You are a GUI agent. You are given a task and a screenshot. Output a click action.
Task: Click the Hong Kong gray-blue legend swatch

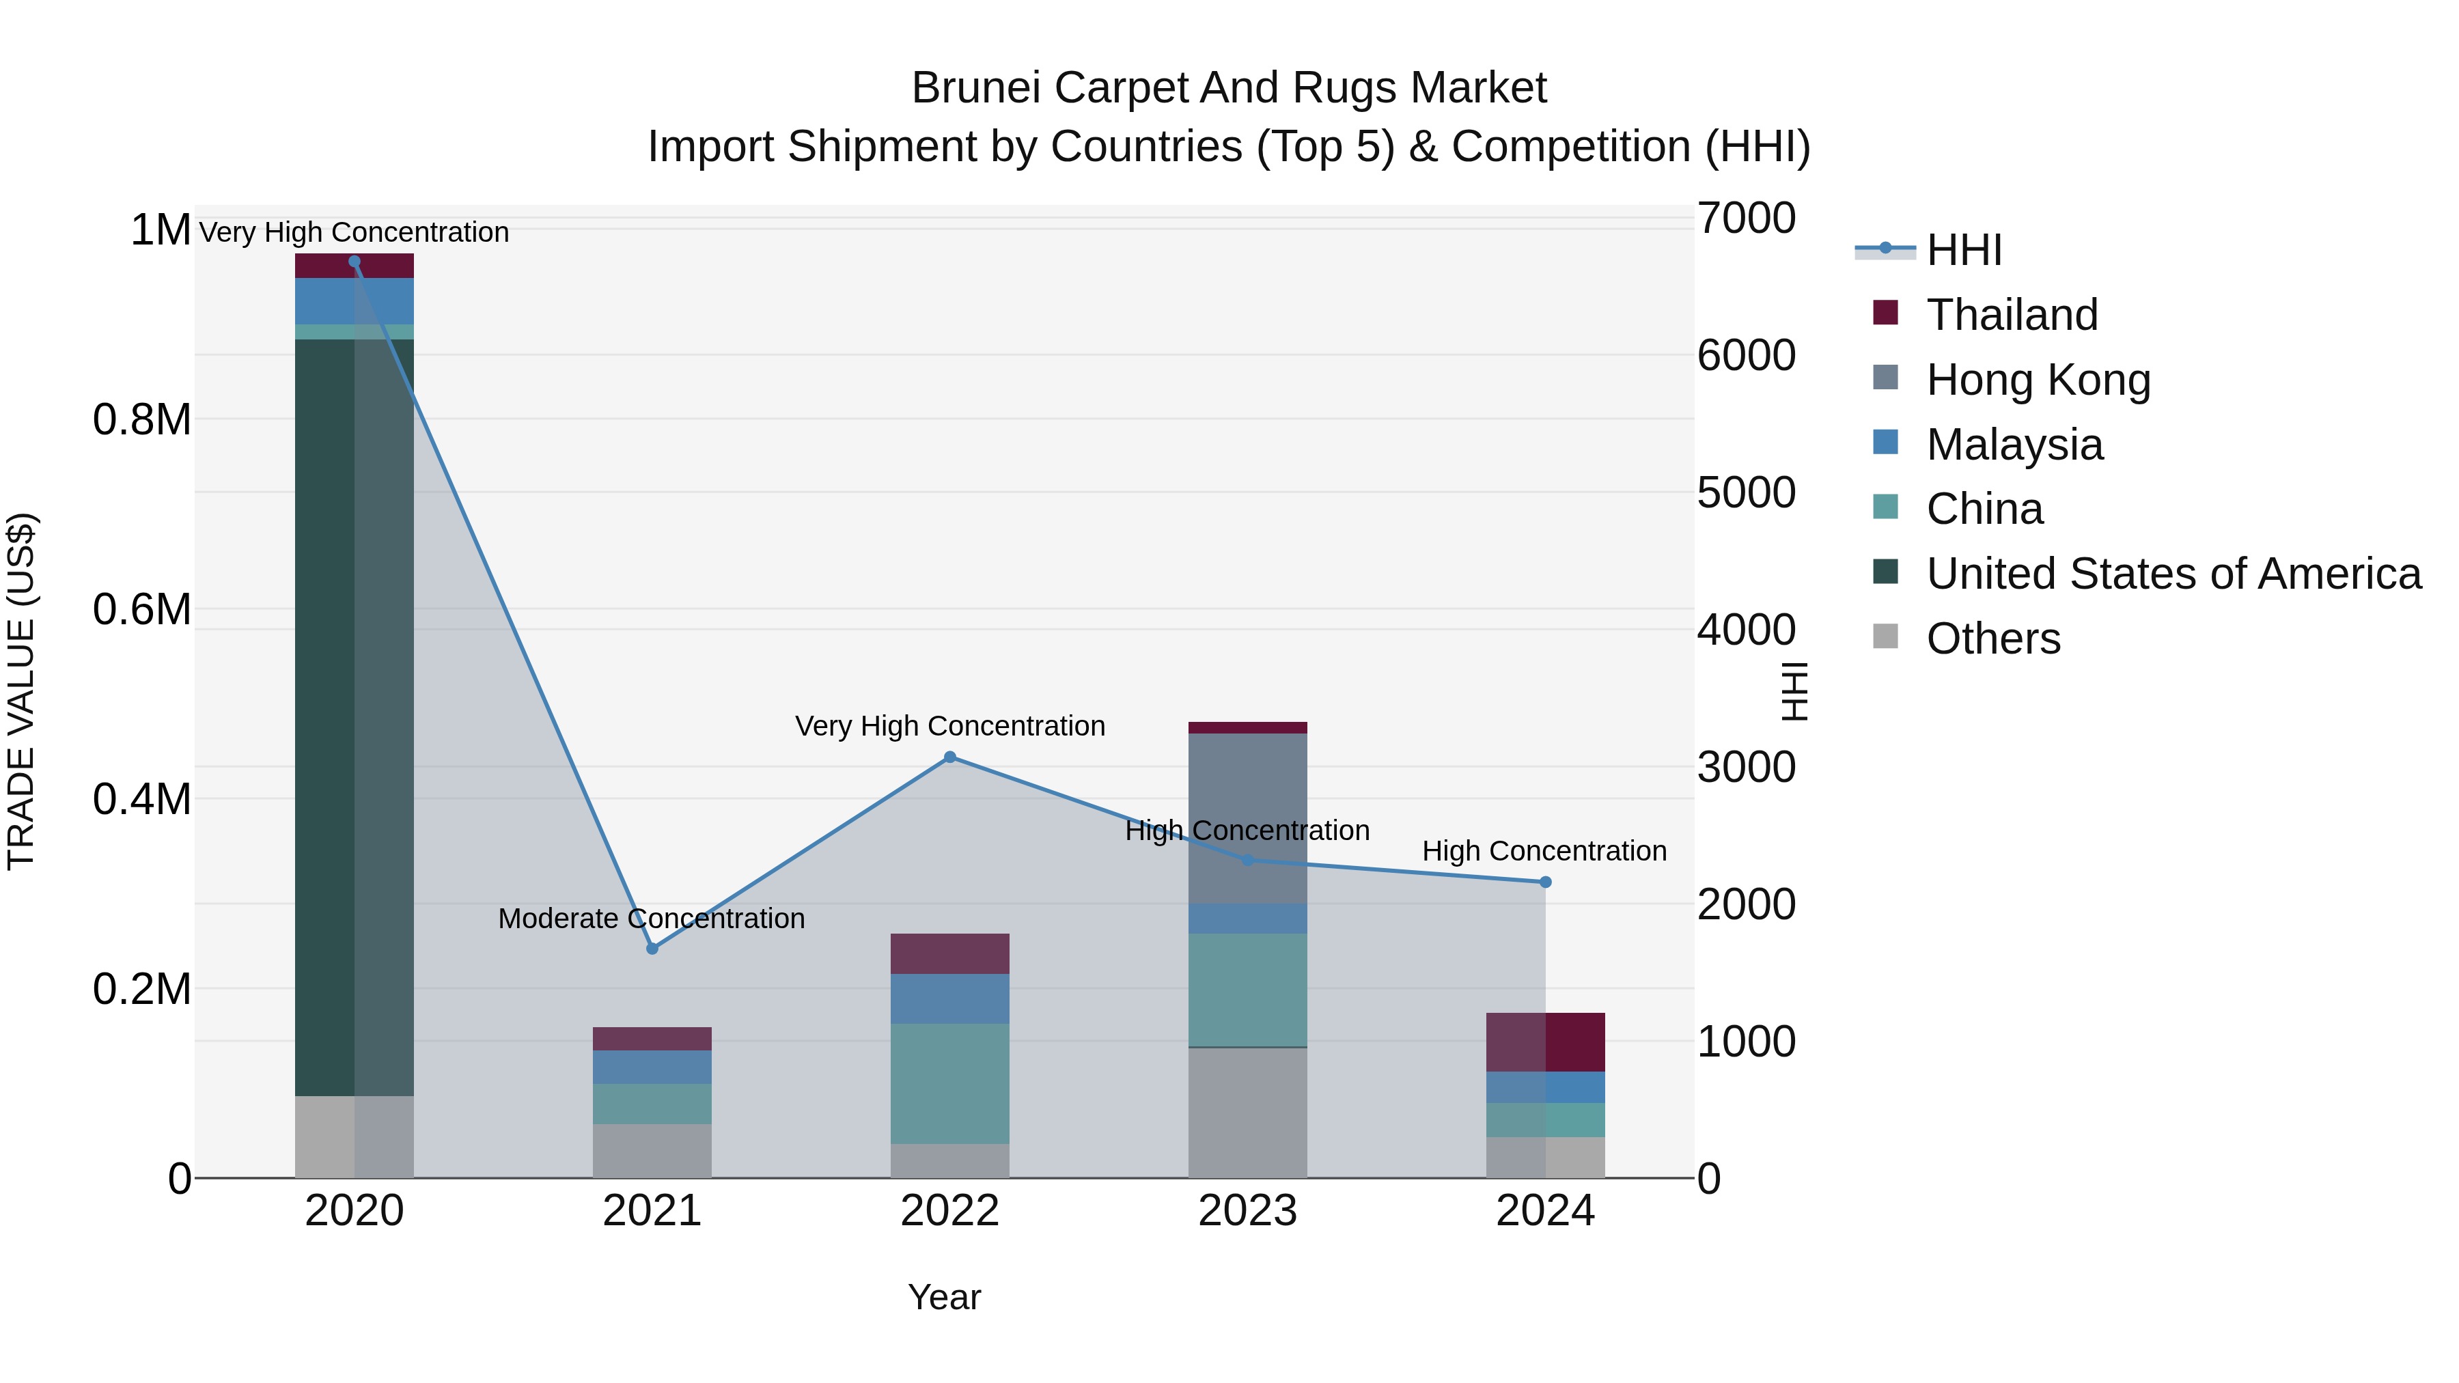point(1885,377)
